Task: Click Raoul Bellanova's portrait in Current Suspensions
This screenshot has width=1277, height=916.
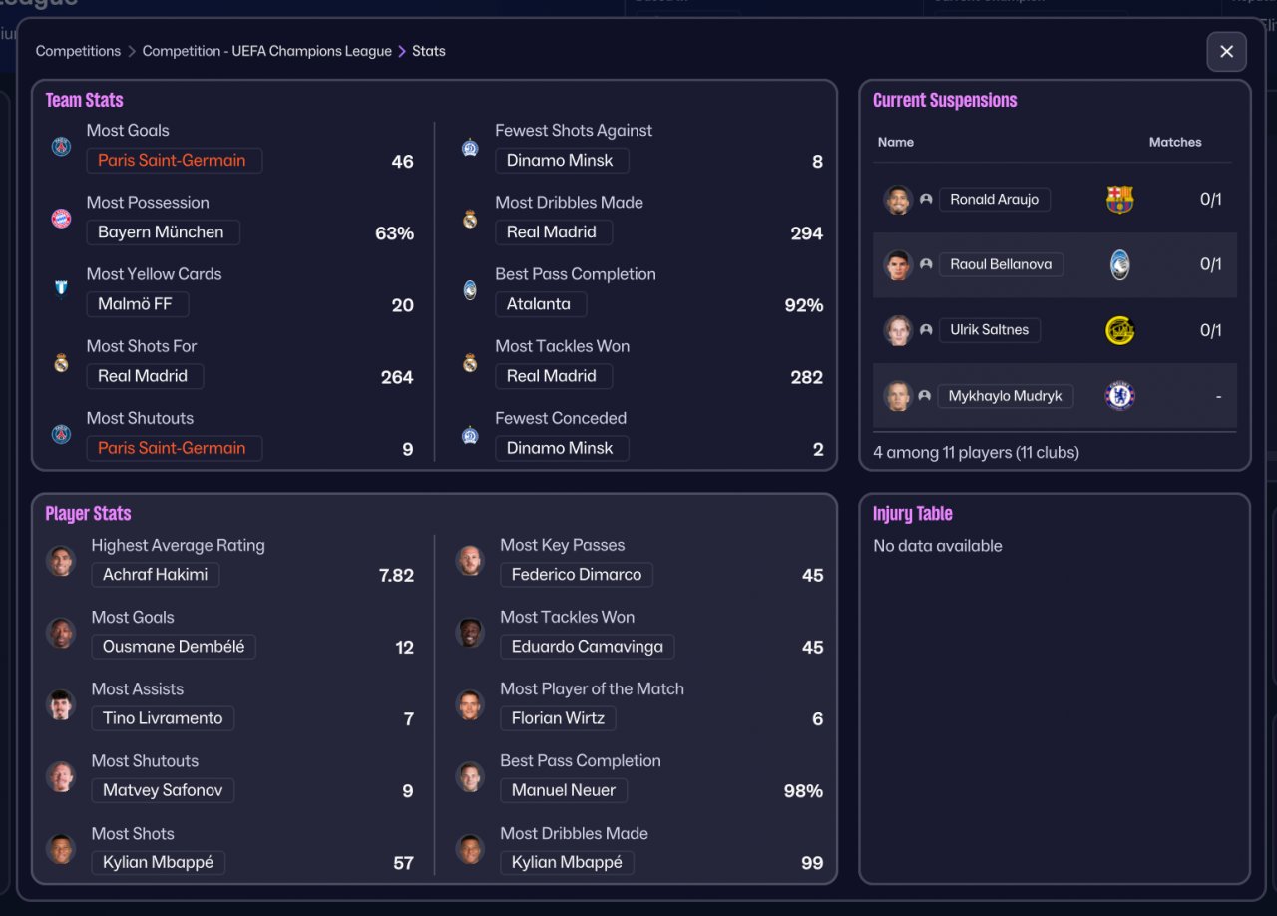Action: pos(898,265)
